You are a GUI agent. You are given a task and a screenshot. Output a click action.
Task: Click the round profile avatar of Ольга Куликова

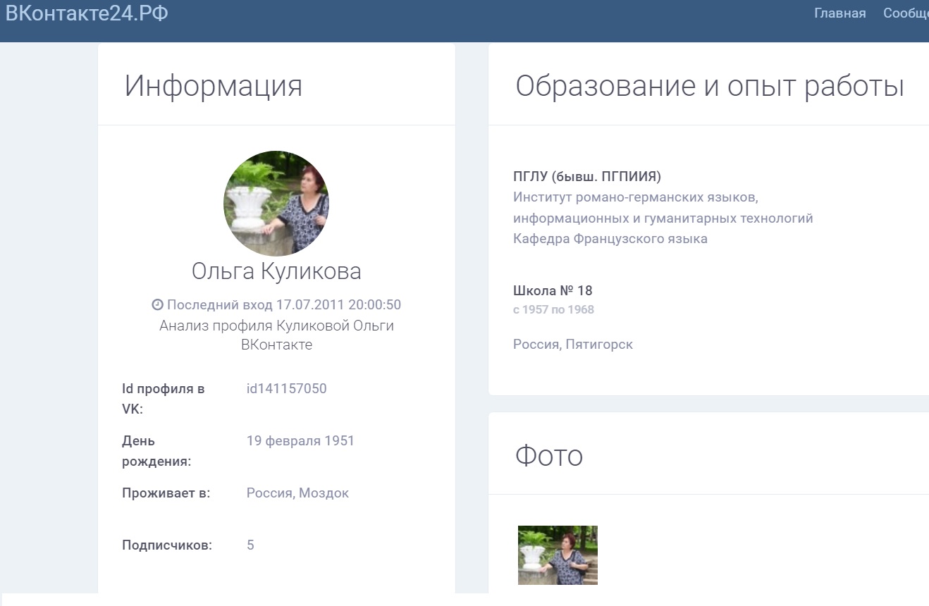point(276,203)
